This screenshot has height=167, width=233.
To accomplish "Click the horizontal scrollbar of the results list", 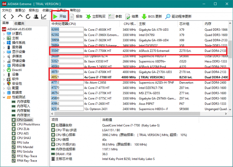I will pos(127,114).
